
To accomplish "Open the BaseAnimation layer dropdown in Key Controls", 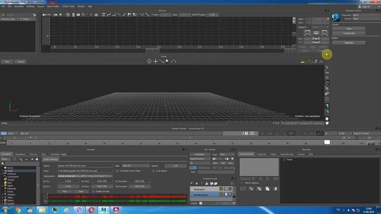I will point(200,159).
